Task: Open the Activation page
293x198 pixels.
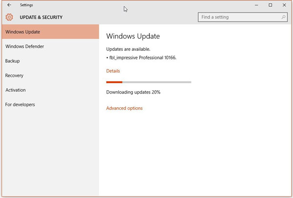Action: (x=50, y=90)
